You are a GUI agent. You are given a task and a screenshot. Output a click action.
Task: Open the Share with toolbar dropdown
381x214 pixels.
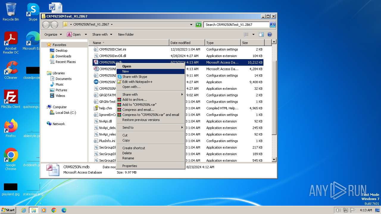102,34
